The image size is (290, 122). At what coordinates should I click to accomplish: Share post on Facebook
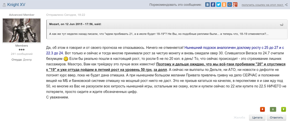pos(213,5)
